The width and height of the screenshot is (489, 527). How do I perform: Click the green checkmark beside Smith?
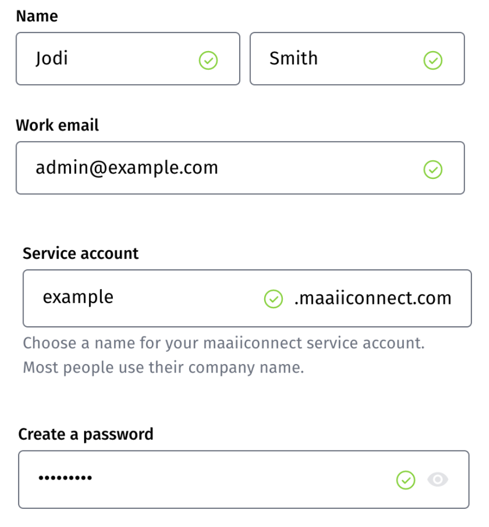pyautogui.click(x=433, y=61)
